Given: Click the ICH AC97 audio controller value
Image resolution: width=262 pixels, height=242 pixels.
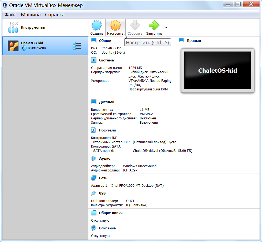Looking at the screenshot, I should 130,170.
